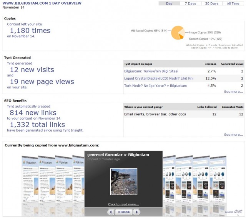Click the 'Image Copies 20% (239)' legend label
246x219 pixels.
click(205, 32)
